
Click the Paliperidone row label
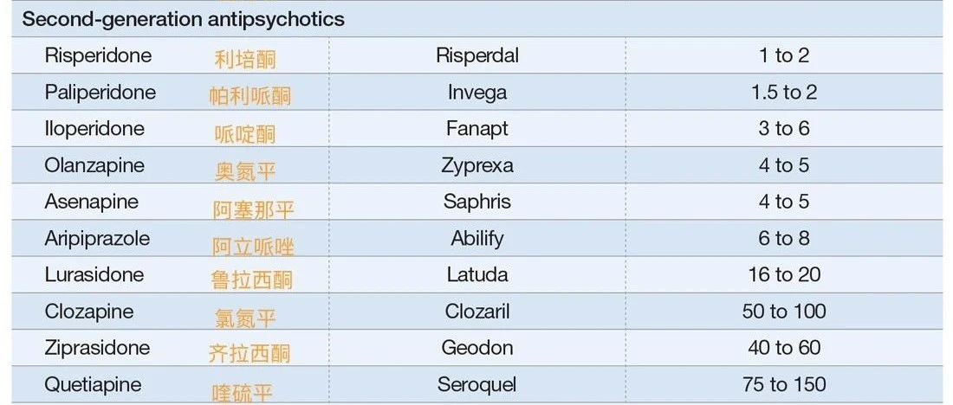(100, 93)
